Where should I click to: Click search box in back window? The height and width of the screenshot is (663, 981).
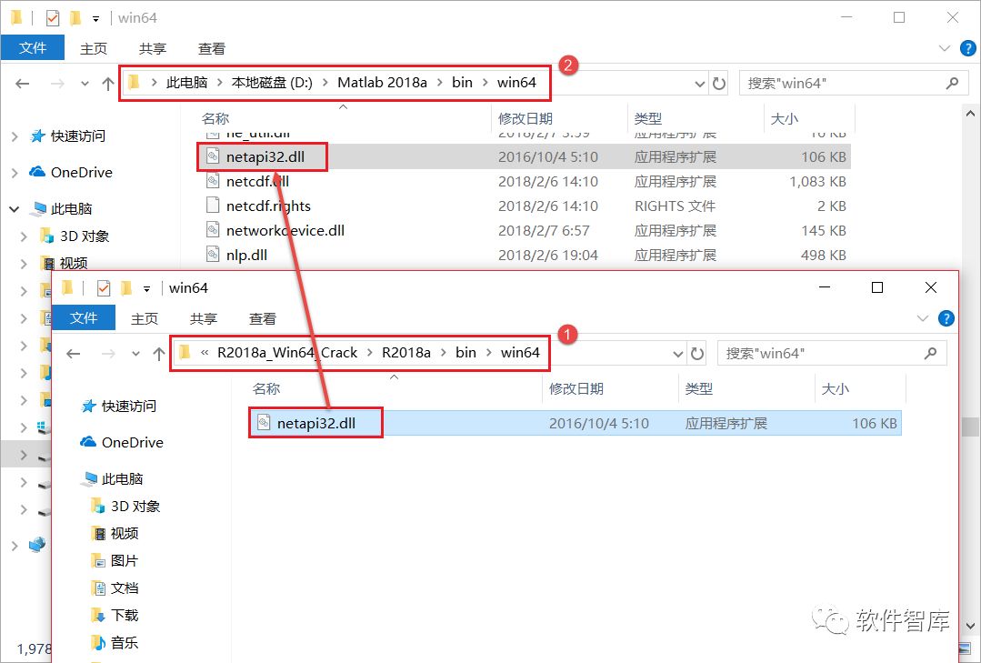[855, 84]
